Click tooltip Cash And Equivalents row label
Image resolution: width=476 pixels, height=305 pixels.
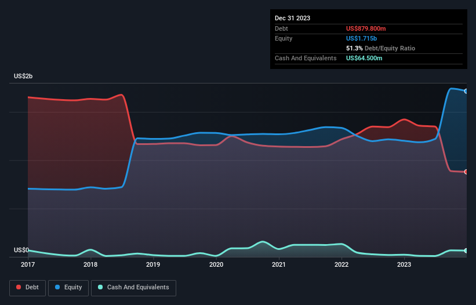pos(306,58)
